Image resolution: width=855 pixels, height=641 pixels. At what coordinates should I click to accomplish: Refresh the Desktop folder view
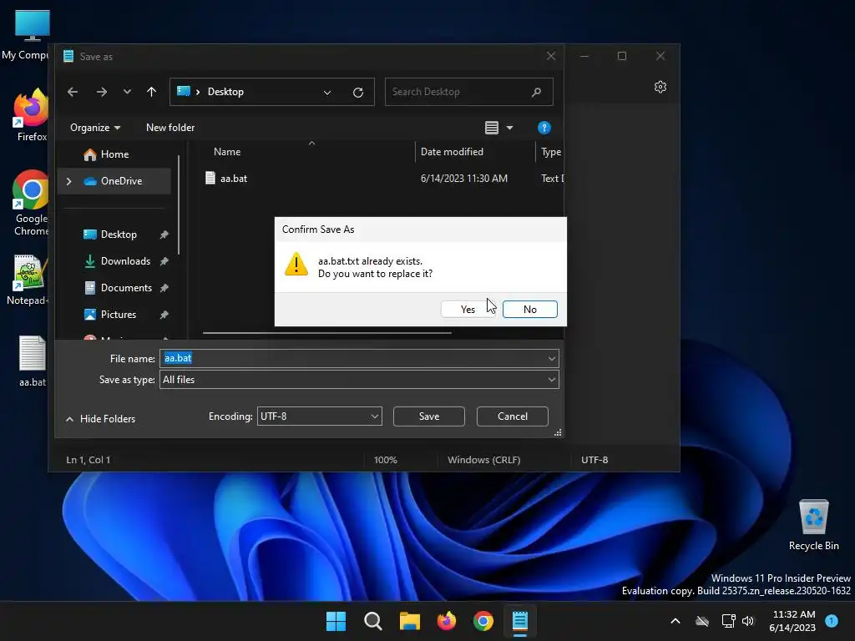[x=358, y=92]
